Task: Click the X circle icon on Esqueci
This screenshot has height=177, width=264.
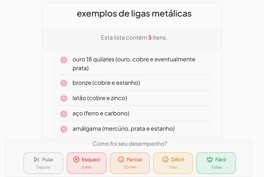Action: click(76, 160)
